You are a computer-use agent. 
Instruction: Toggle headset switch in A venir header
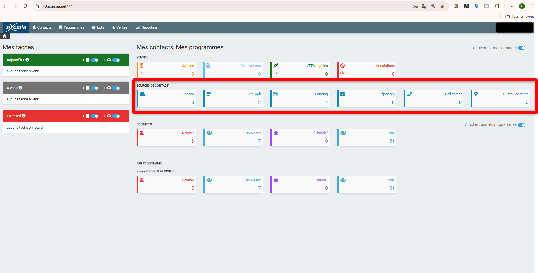[x=116, y=88]
